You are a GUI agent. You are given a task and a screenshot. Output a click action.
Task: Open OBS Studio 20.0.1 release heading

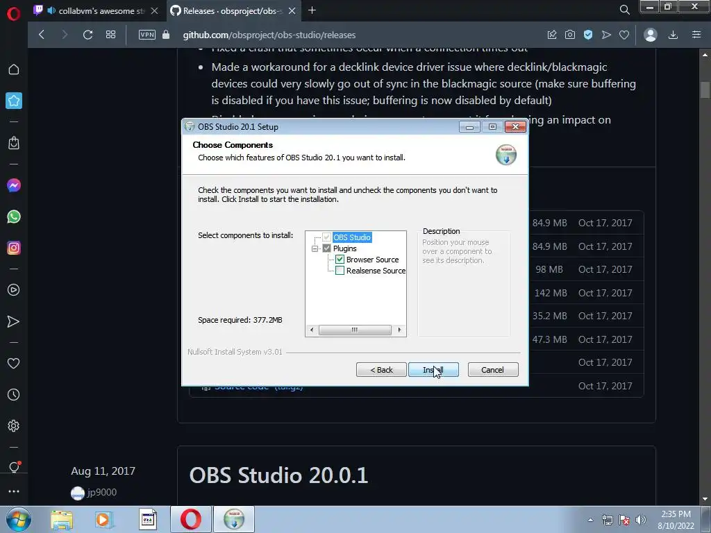click(x=278, y=475)
